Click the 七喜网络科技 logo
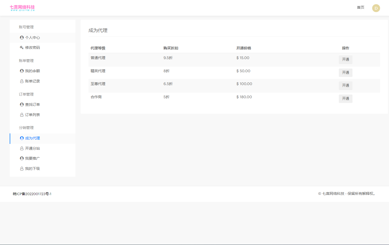This screenshot has height=245, width=389. (x=22, y=8)
